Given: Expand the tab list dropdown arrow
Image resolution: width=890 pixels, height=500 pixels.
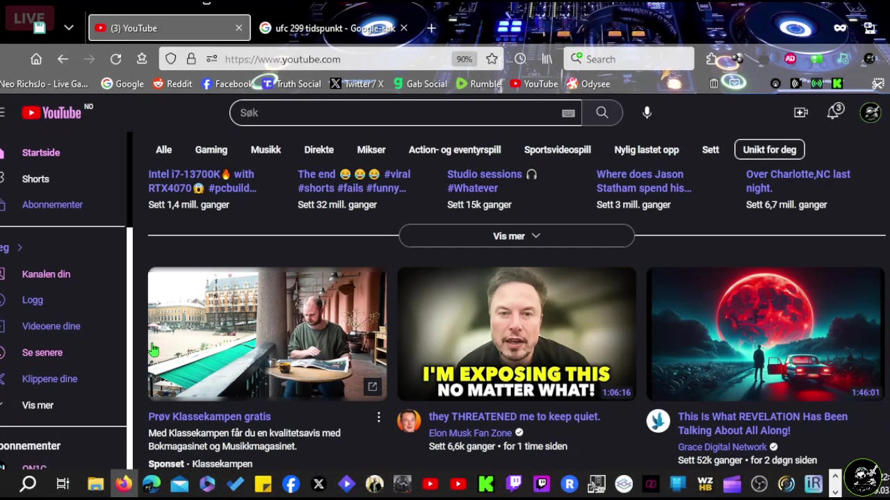Looking at the screenshot, I should tap(68, 28).
